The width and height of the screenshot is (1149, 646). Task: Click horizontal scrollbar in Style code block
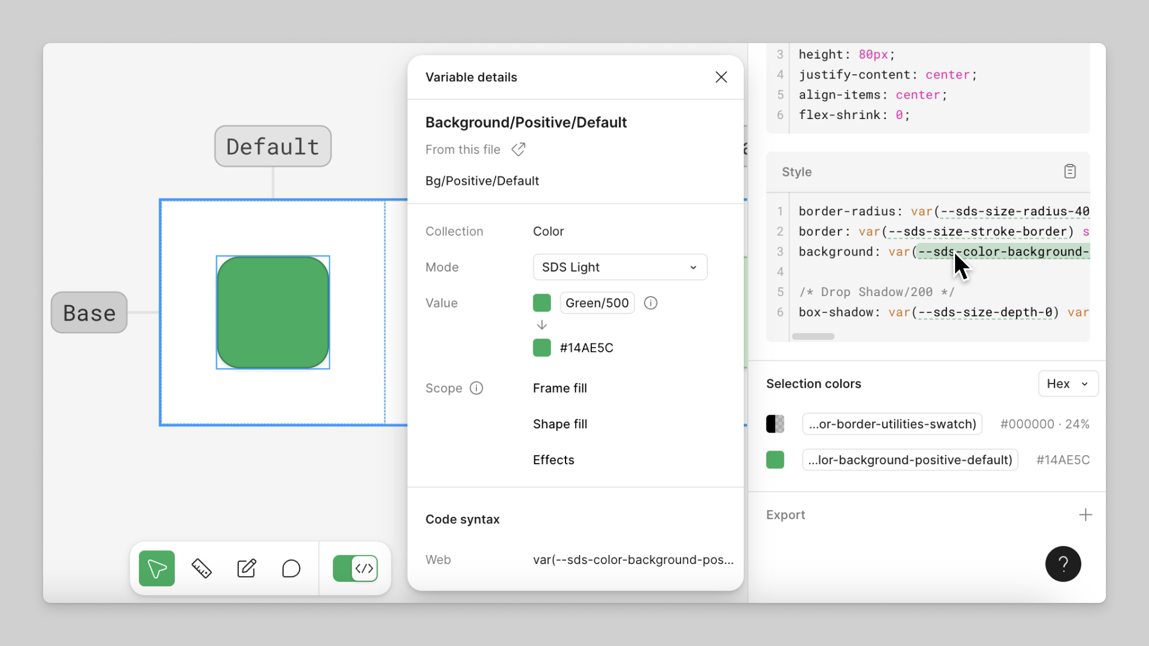[x=813, y=337]
